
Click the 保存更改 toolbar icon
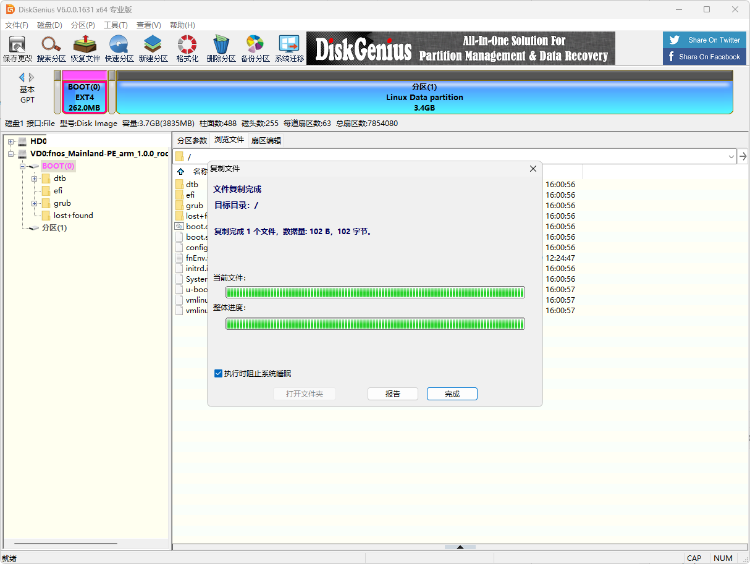click(17, 49)
